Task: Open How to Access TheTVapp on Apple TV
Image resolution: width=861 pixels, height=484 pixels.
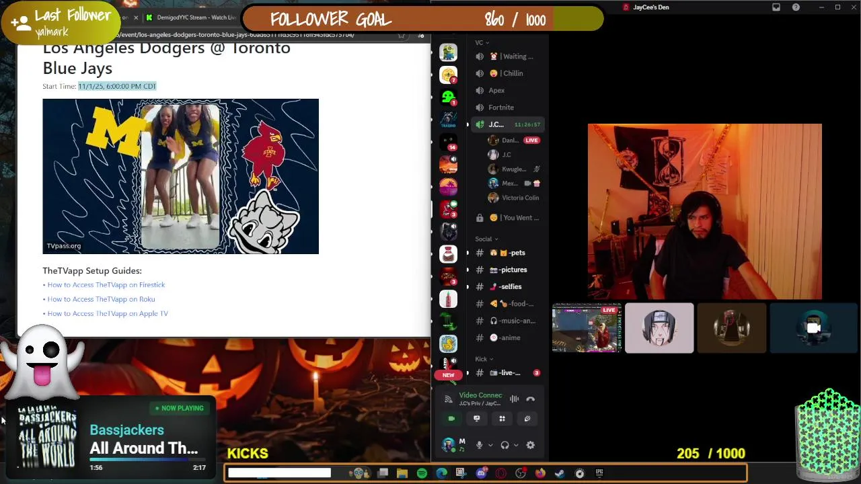Action: click(108, 313)
